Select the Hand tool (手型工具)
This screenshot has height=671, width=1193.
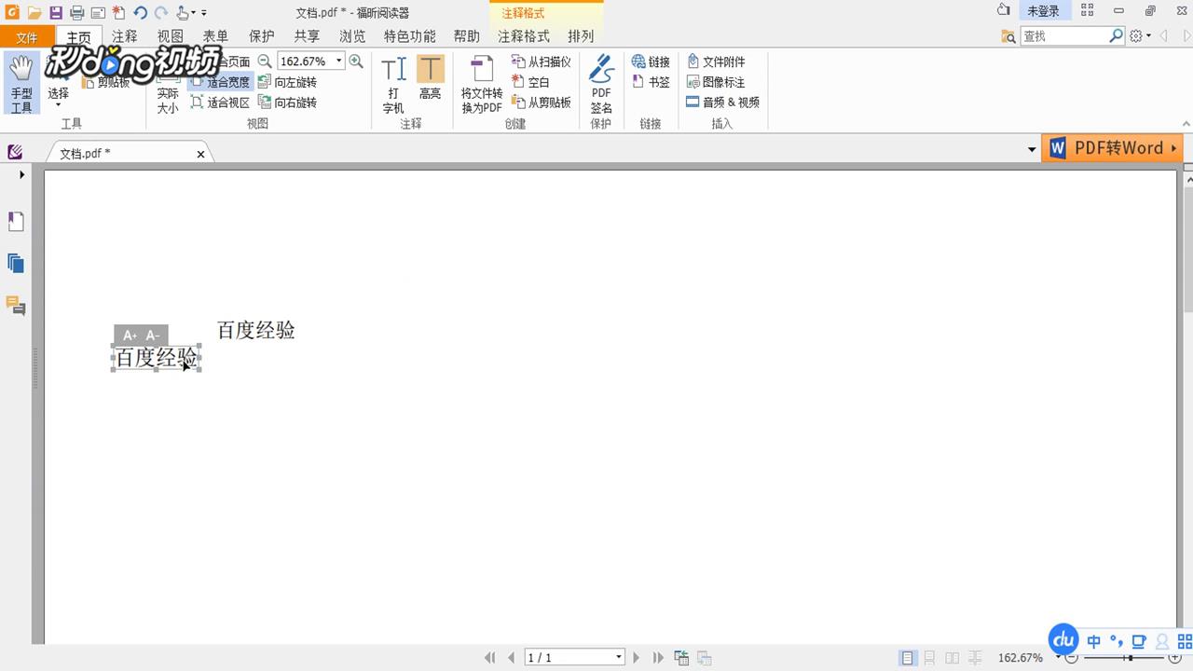[21, 83]
